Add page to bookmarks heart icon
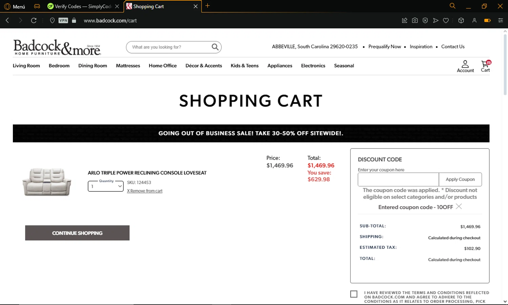This screenshot has height=305, width=508. pos(446,20)
